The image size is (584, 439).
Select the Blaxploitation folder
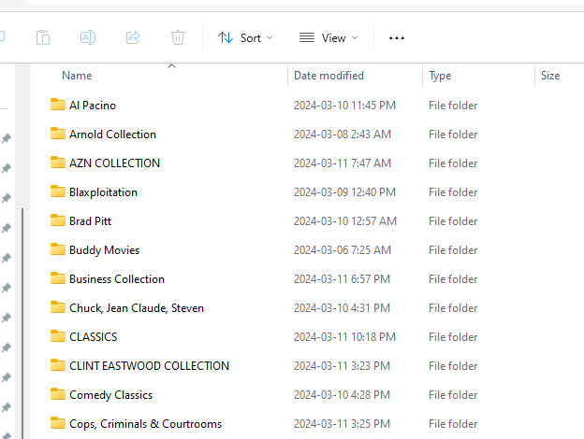click(103, 192)
